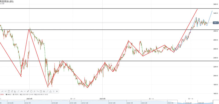Select the ellipse drawing tool
Viewport: 219px width, 104px height.
(31, 91)
